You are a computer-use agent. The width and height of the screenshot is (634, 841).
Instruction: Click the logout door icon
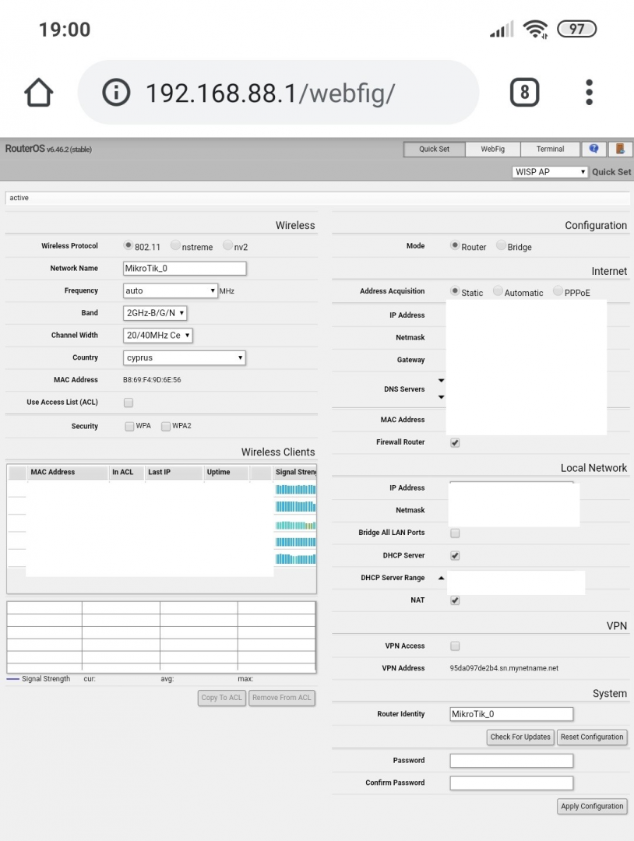(620, 149)
